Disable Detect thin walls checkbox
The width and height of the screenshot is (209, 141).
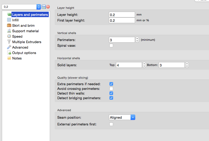click(111, 93)
